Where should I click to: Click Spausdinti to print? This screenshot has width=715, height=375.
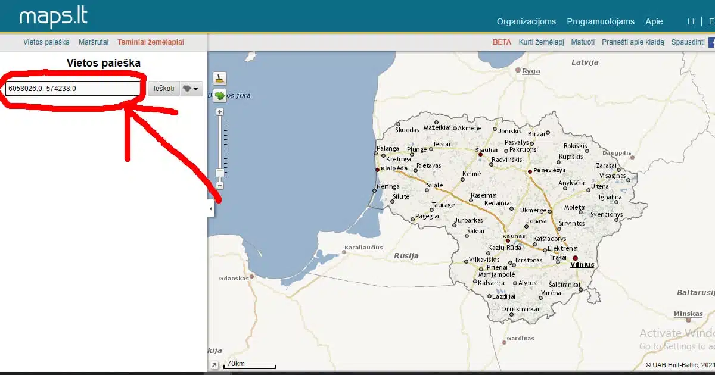tap(688, 42)
